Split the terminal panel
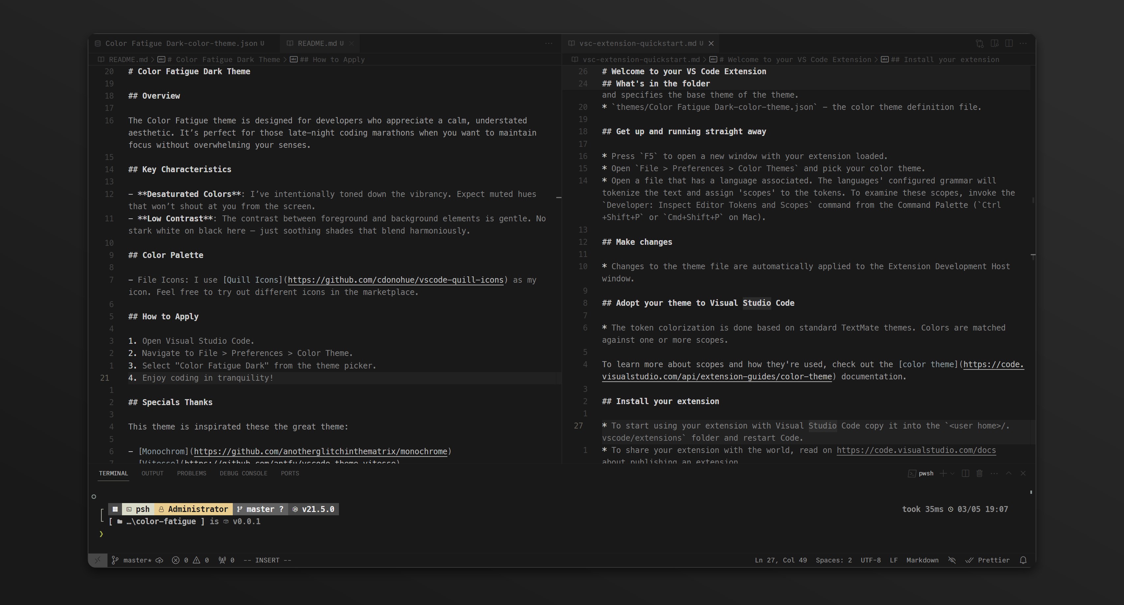The height and width of the screenshot is (605, 1124). coord(965,473)
